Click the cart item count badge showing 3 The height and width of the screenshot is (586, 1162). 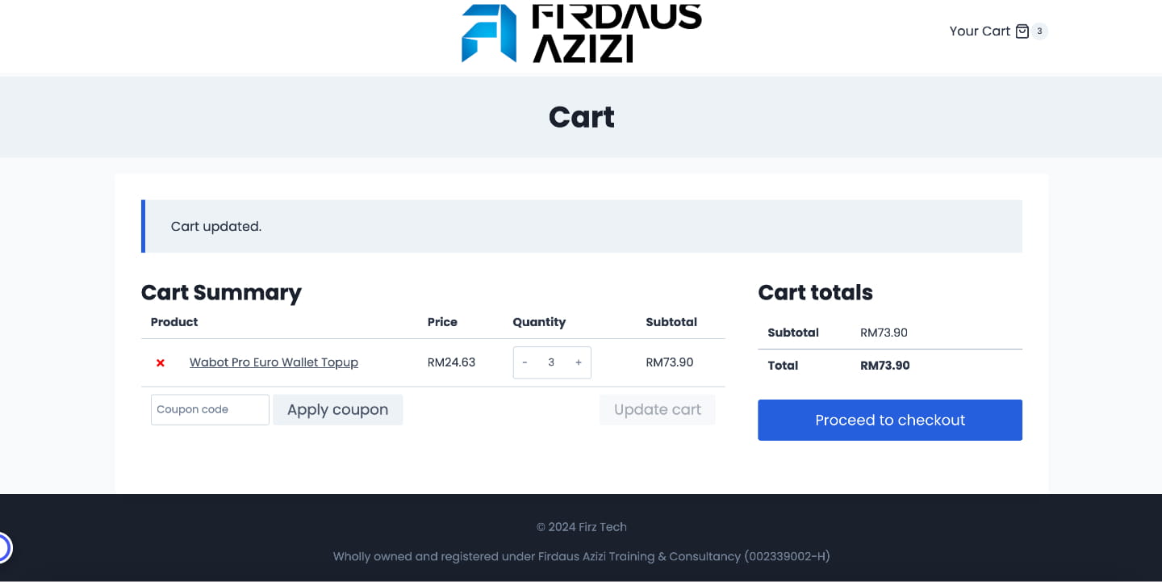tap(1040, 31)
